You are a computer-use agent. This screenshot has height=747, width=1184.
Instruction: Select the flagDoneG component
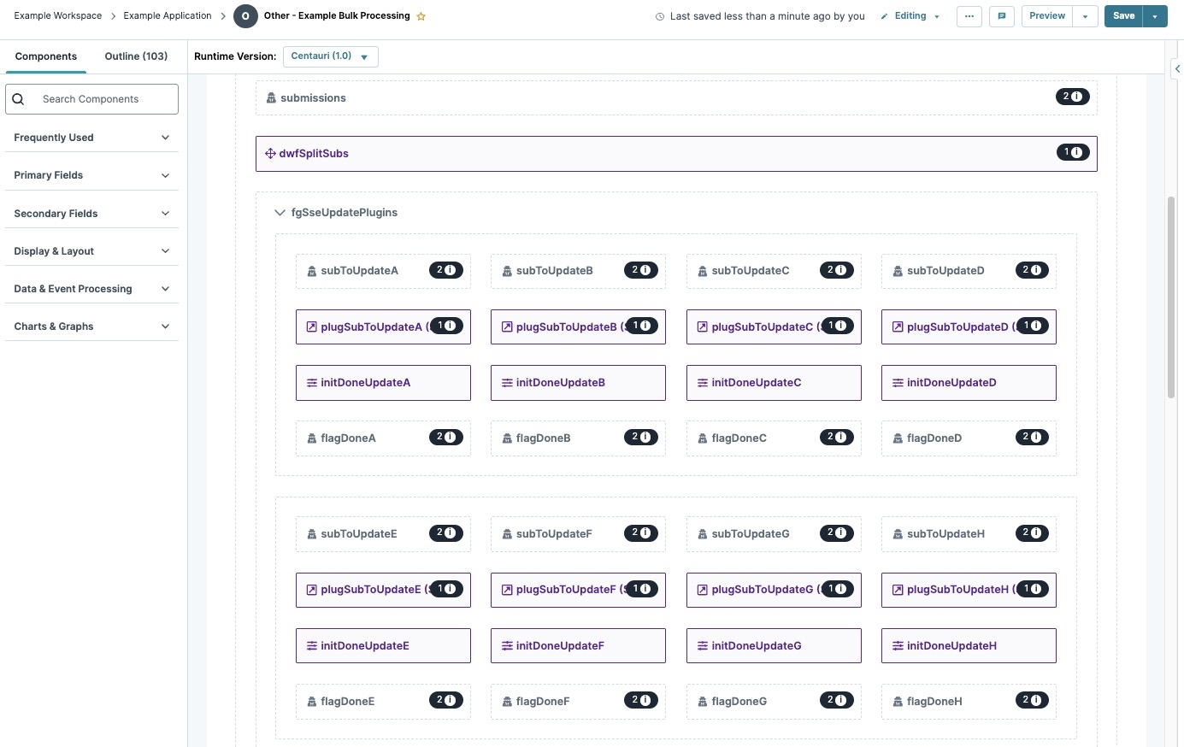point(774,702)
